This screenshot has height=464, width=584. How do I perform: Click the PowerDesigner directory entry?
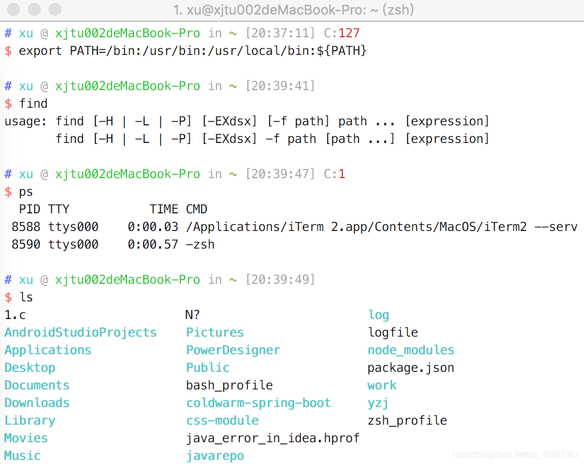233,350
